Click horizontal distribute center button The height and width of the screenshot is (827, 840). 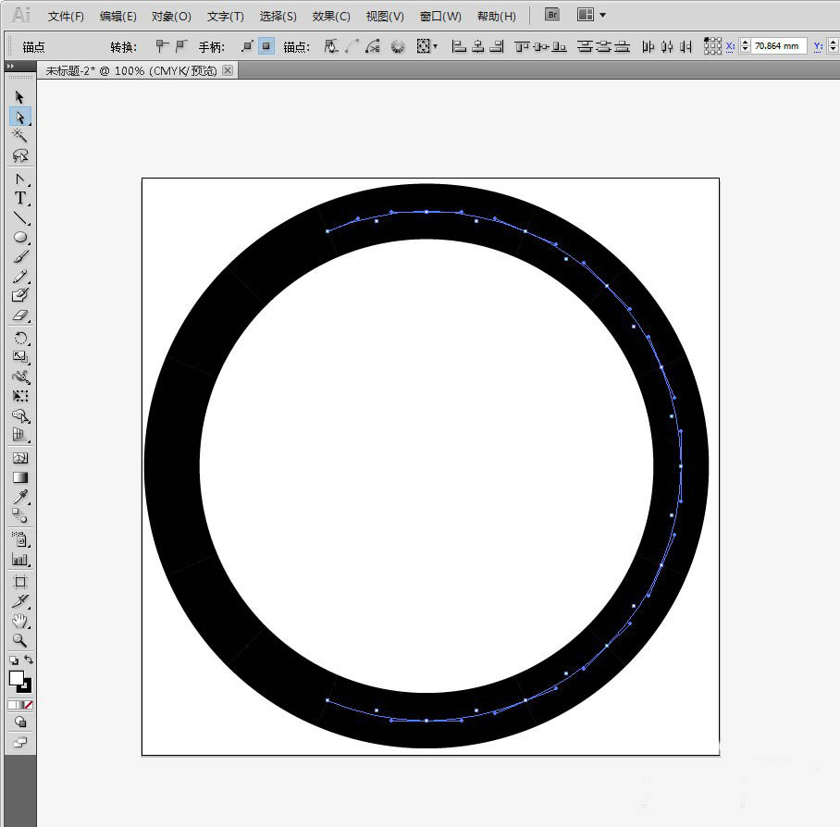pos(667,46)
